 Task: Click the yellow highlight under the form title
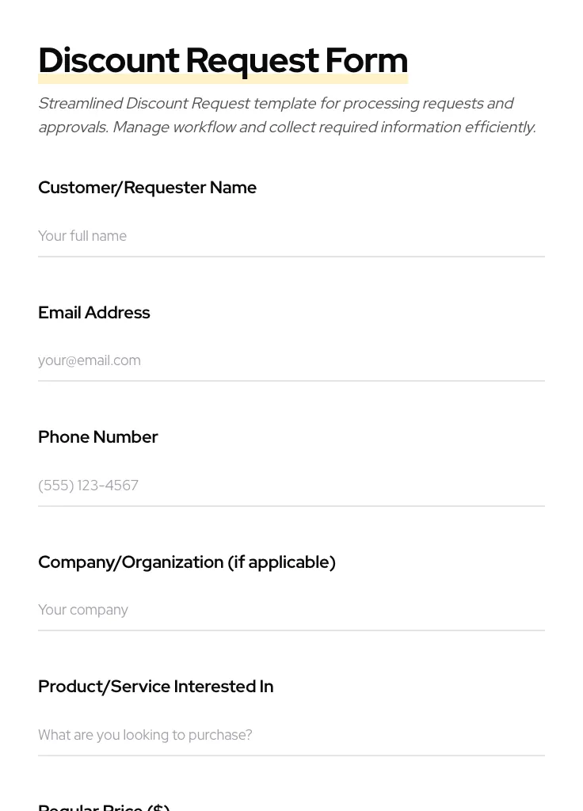tap(223, 80)
